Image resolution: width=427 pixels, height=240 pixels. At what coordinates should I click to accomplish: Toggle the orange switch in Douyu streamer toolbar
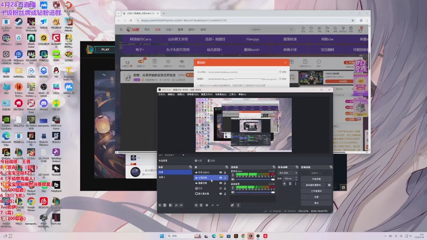click(141, 62)
